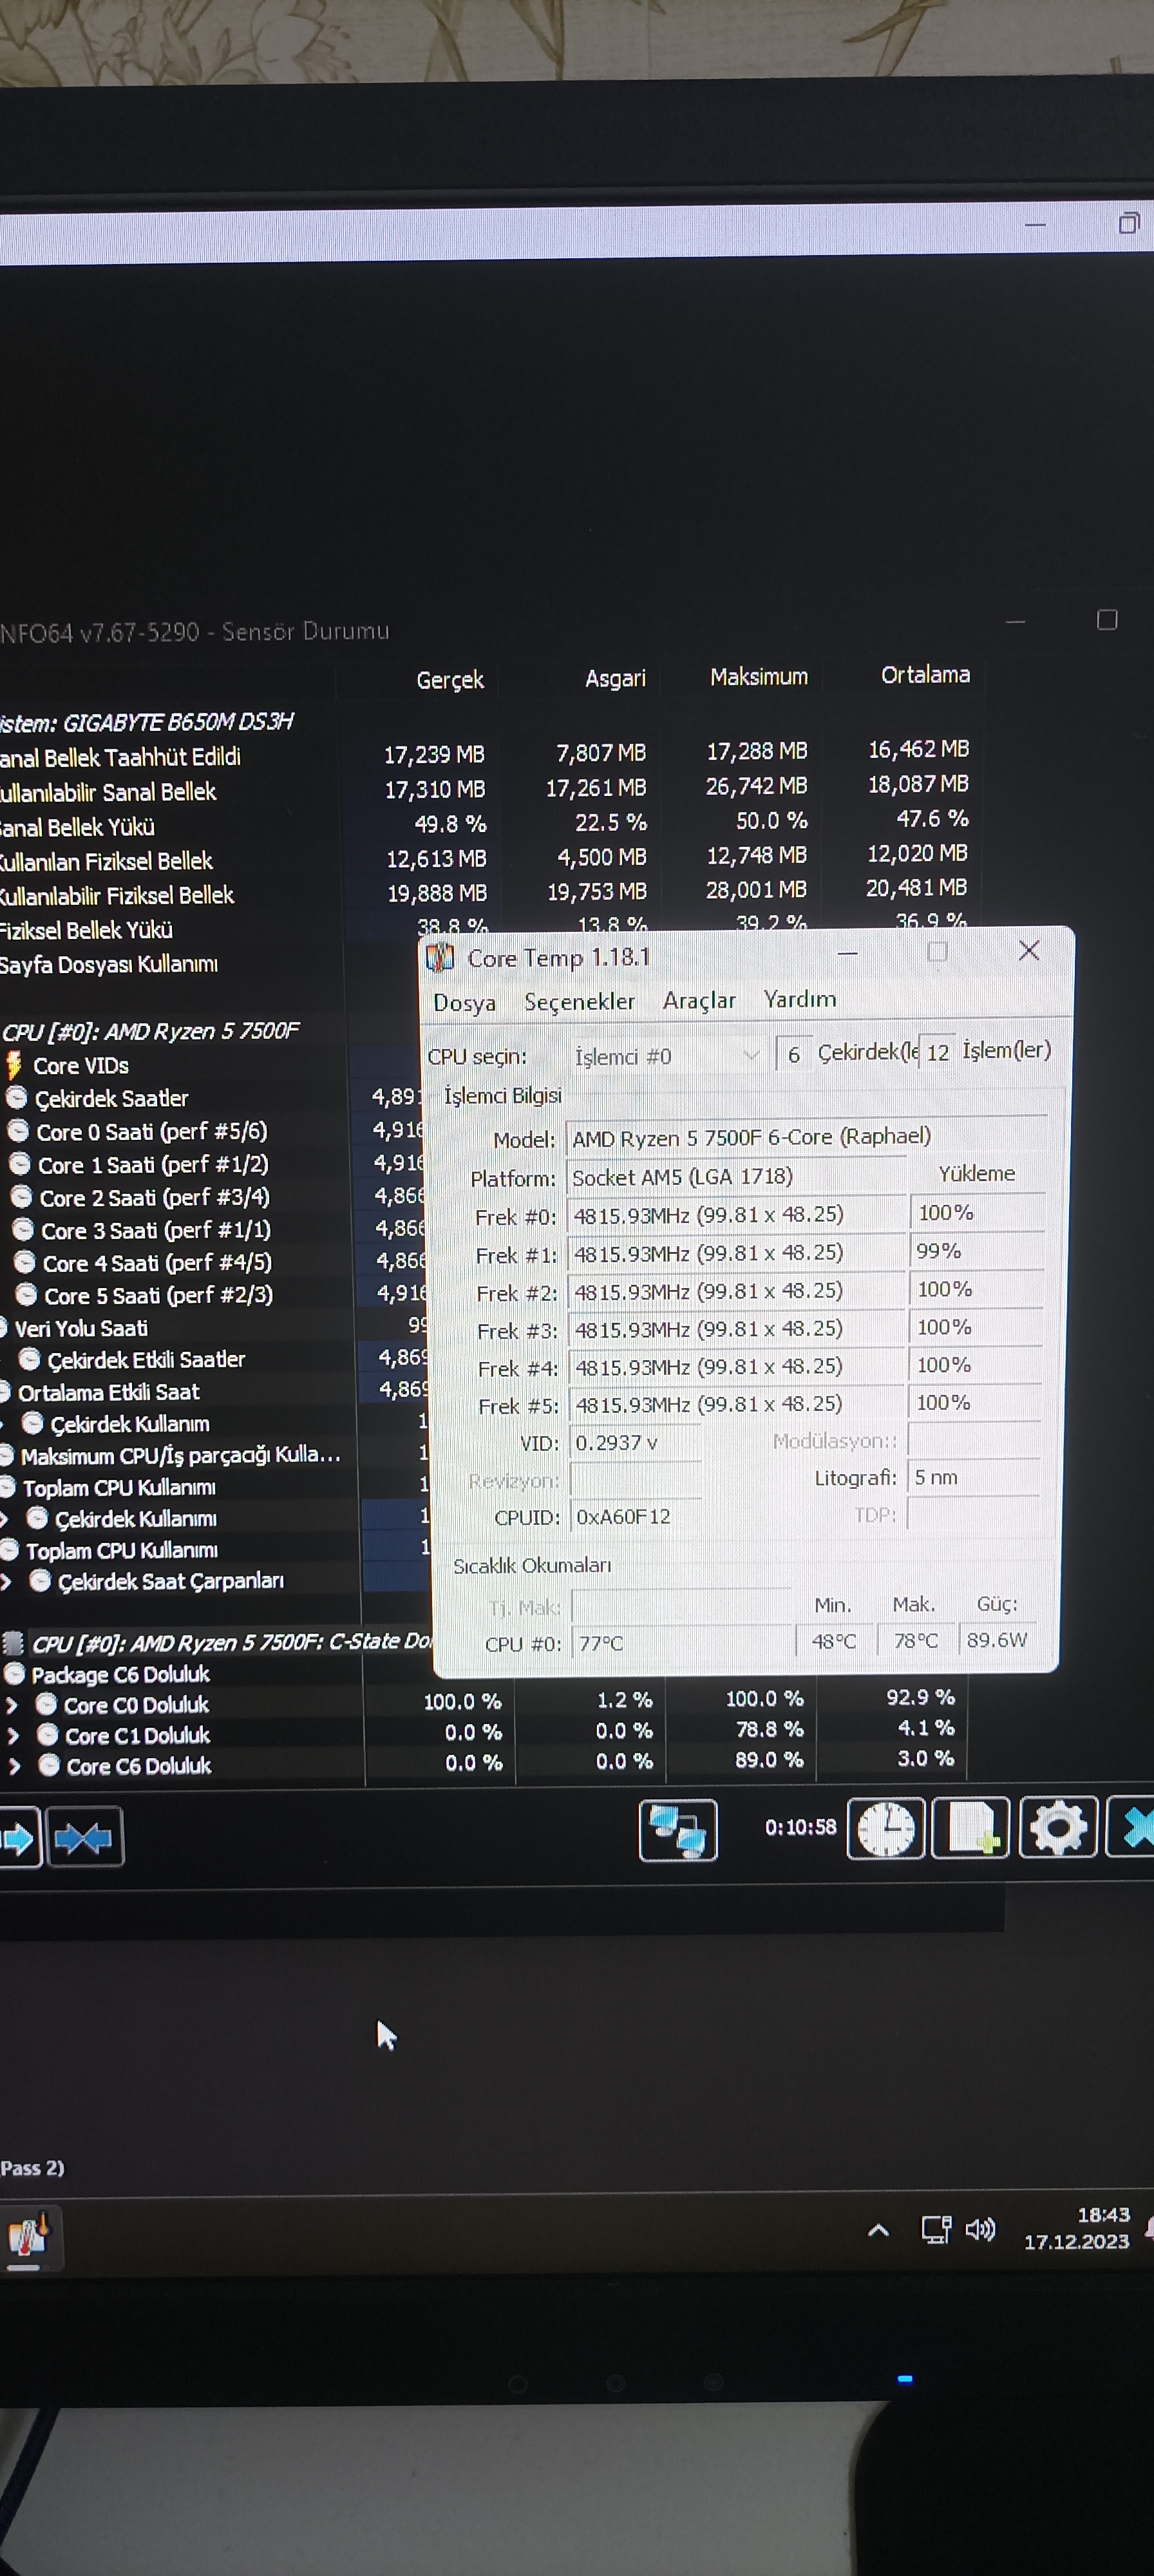Click the lightning icon beside Core VIDs
Image resolution: width=1154 pixels, height=2576 pixels.
14,1064
